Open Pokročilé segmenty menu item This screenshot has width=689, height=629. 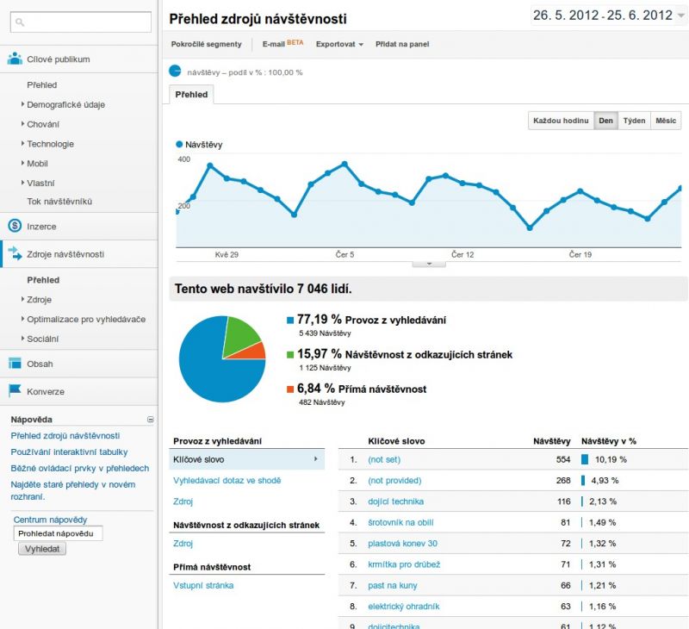coord(206,44)
